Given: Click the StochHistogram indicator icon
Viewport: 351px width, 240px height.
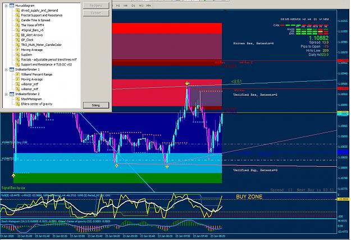Looking at the screenshot, I should click(x=17, y=99).
